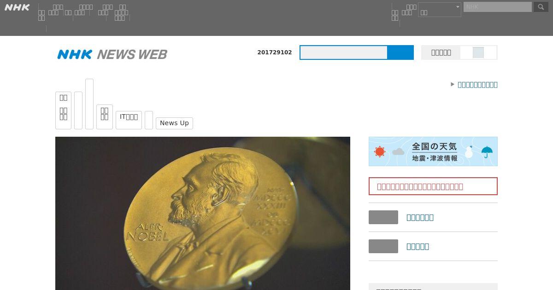Open the NHK NEWS WEB logo homepage

coord(112,54)
